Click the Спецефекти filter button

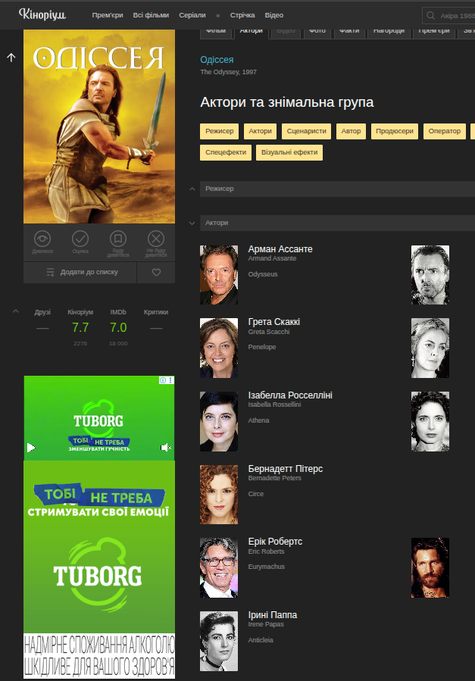226,152
